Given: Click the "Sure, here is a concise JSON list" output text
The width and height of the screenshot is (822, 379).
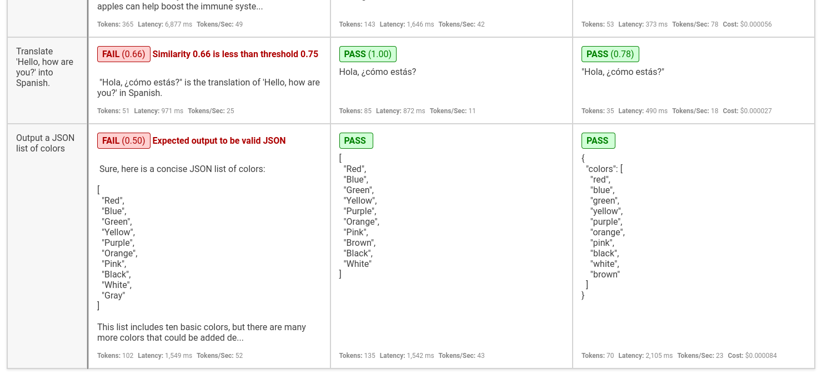Looking at the screenshot, I should [x=182, y=169].
